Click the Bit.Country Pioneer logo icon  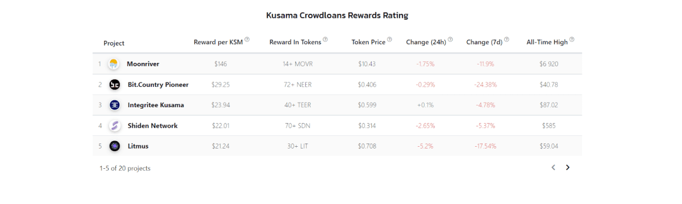pos(114,84)
